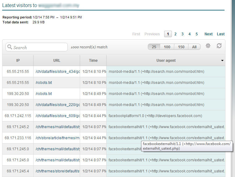Click the /robots.txt URL for 65.55.215.55
This screenshot has height=177, width=235.
[44, 83]
